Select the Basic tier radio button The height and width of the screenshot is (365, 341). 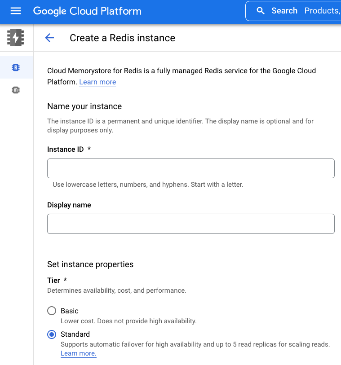[52, 311]
